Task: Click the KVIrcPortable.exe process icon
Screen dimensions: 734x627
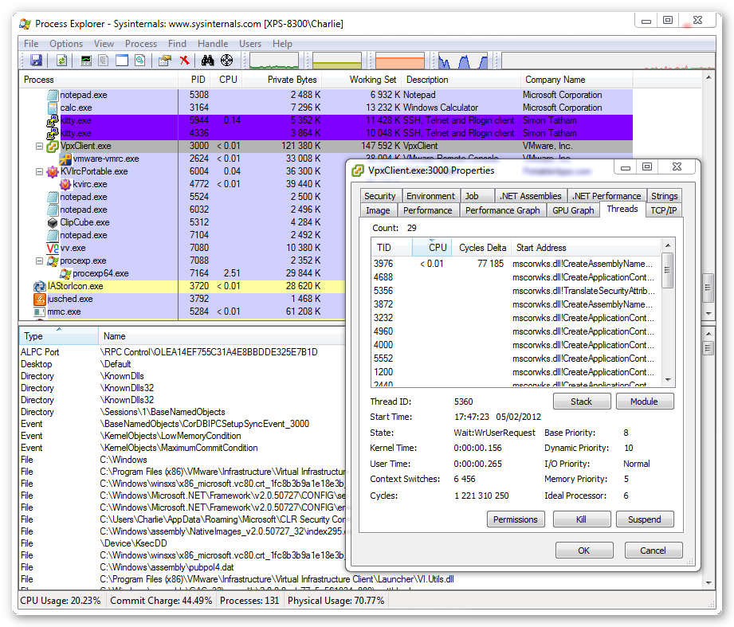Action: [x=53, y=172]
